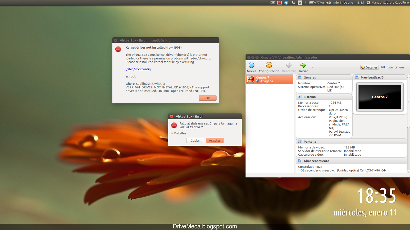Open the session gear menu icon
The height and width of the screenshot is (230, 410).
[x=368, y=3]
